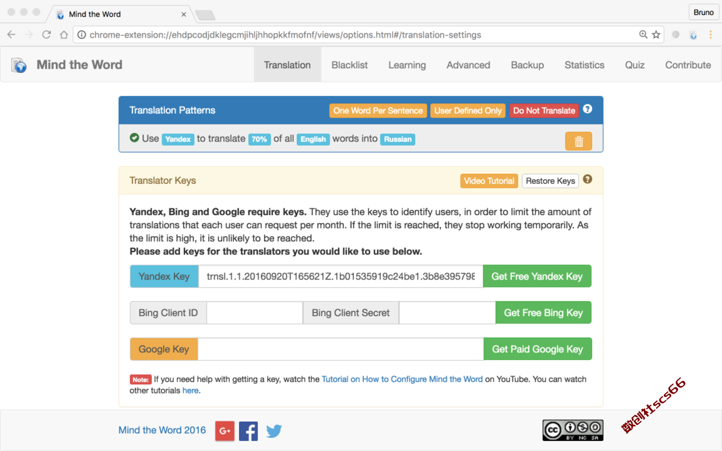Click the Translation Patterns panel title

point(173,110)
